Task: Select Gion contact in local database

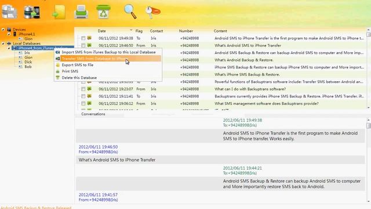Action: 28,57
